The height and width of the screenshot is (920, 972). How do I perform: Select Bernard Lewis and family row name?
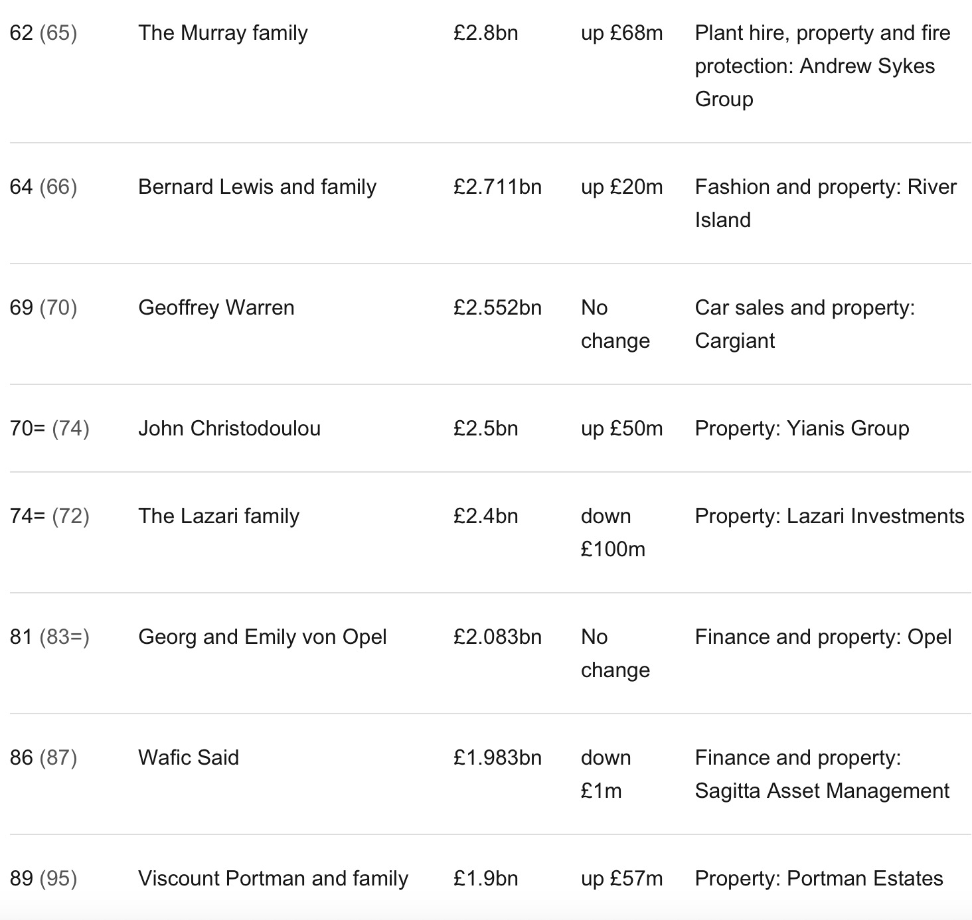257,187
